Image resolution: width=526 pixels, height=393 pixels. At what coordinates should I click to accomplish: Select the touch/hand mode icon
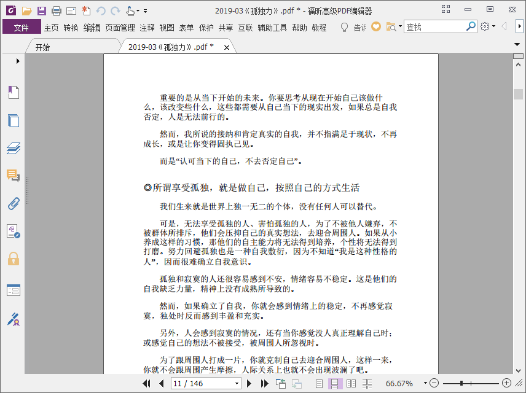point(130,11)
